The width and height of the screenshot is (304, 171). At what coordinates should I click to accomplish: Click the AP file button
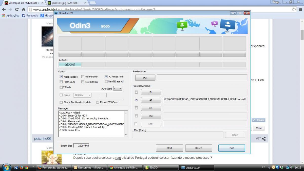click(151, 100)
